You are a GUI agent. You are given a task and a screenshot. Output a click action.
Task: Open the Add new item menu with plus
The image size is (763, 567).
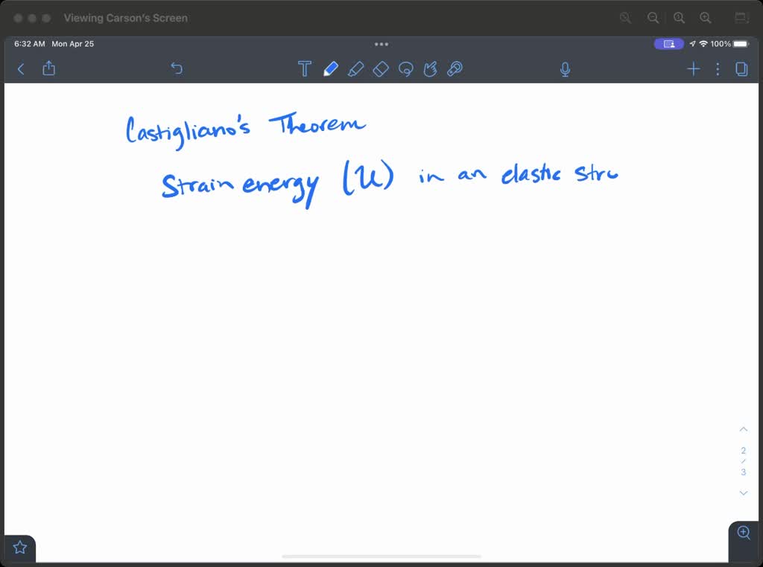[x=693, y=68]
